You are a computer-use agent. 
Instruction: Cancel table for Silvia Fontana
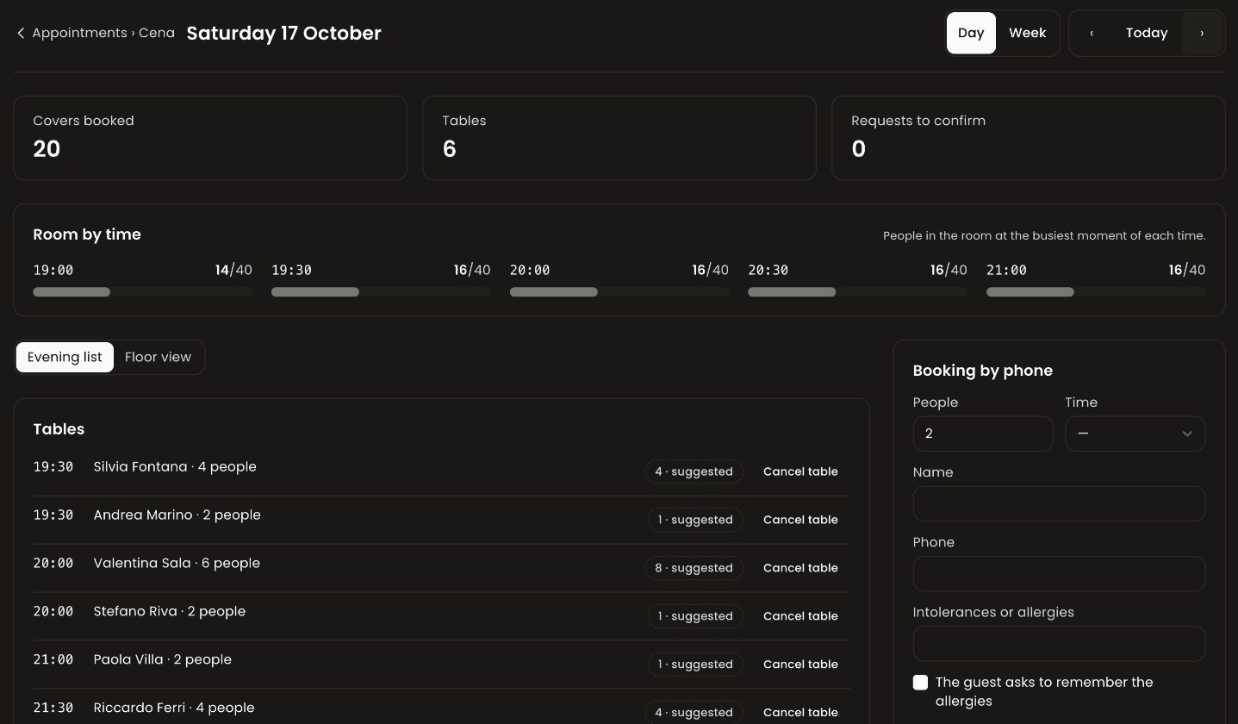pos(800,471)
